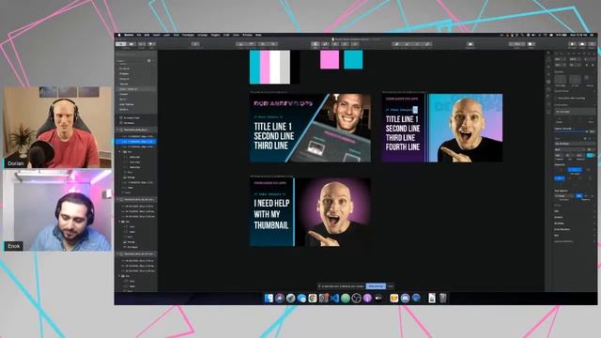Open Apple TV app in the Dock
Viewport: 601px width, 338px height.
(378, 299)
